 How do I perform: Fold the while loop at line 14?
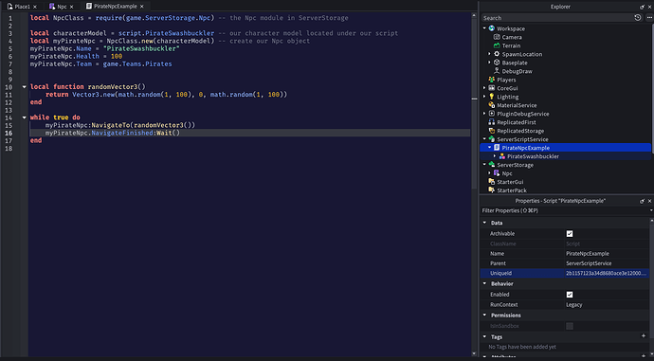pyautogui.click(x=25, y=117)
